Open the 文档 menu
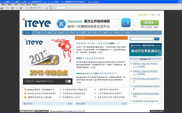The height and width of the screenshot is (113, 182). 16,5
